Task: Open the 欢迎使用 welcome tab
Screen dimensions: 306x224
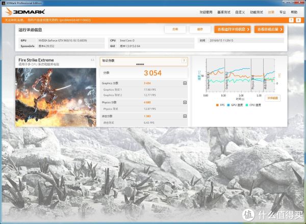Action: click(x=206, y=12)
